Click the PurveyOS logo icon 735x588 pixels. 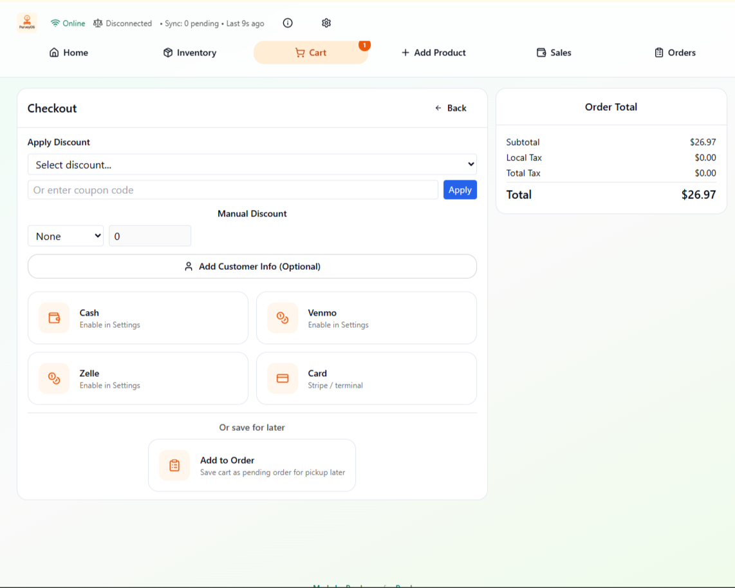(27, 23)
